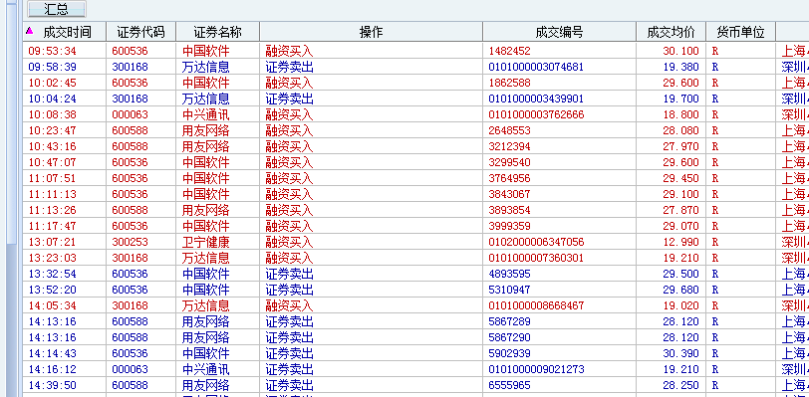Viewport: 809px width, 397px height.
Task: Click 成交编号 5867289
Action: pos(509,321)
